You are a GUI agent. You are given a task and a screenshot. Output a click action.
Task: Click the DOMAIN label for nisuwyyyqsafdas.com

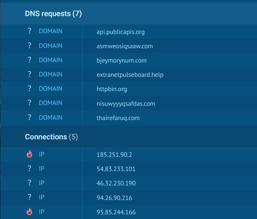click(51, 103)
